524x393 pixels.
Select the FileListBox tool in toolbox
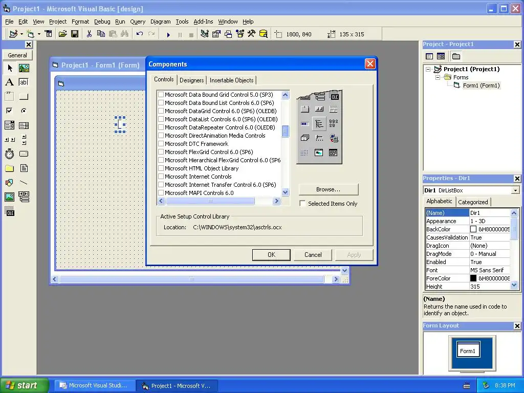pos(24,168)
